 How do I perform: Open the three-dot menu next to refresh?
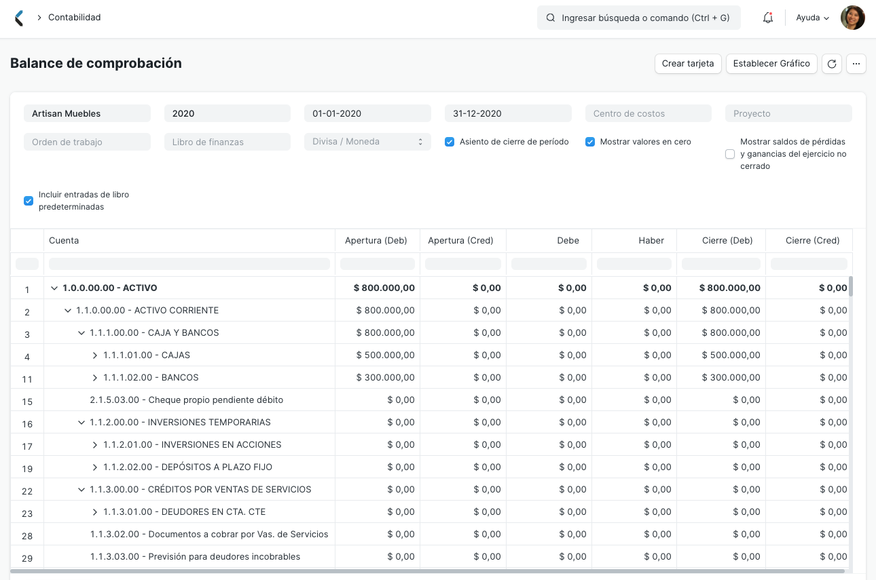(856, 63)
